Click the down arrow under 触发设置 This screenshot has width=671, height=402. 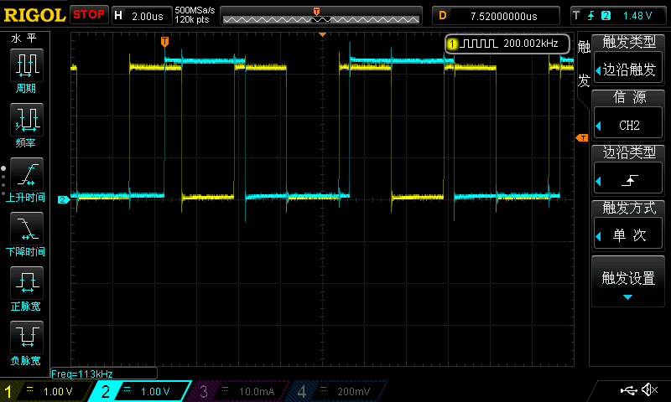coord(627,297)
